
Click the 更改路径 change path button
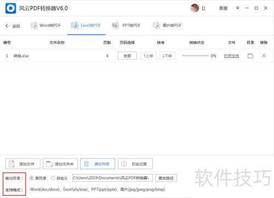(166, 178)
